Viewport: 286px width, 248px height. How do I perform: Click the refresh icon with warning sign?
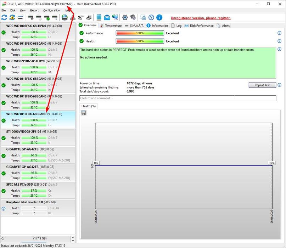point(12,17)
